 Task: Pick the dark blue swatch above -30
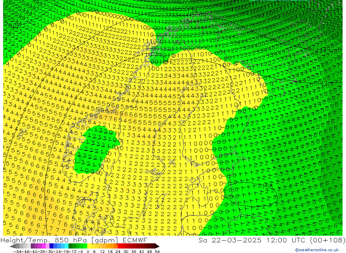coord(51,246)
